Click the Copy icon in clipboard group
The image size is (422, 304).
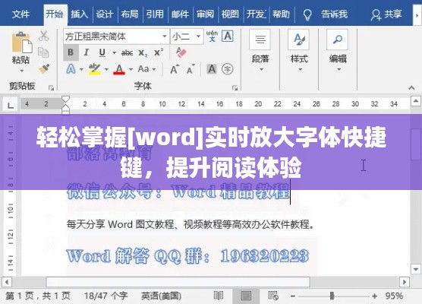point(43,52)
